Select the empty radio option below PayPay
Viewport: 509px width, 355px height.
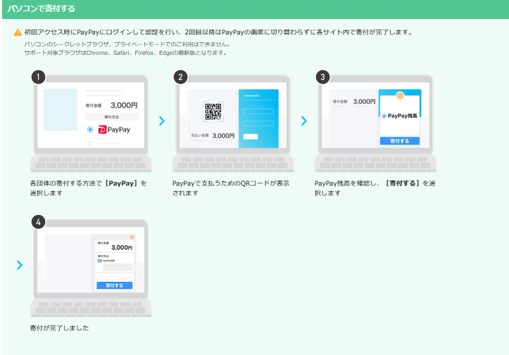tap(90, 143)
